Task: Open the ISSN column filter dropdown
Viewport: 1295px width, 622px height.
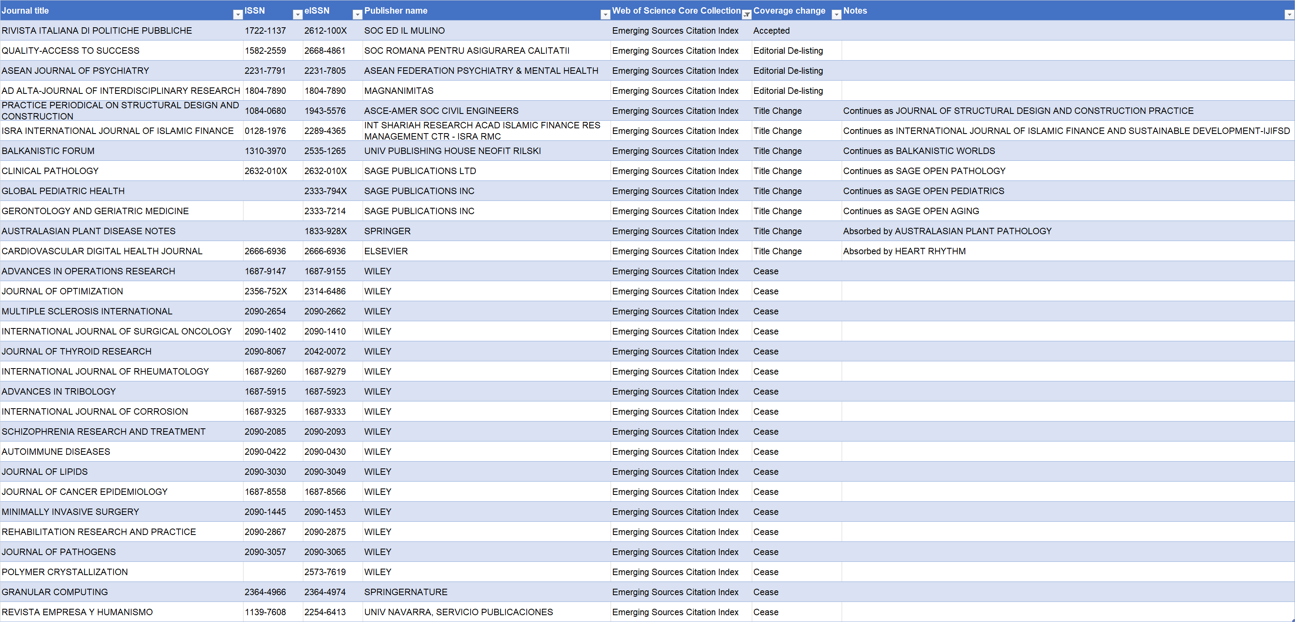Action: point(298,15)
